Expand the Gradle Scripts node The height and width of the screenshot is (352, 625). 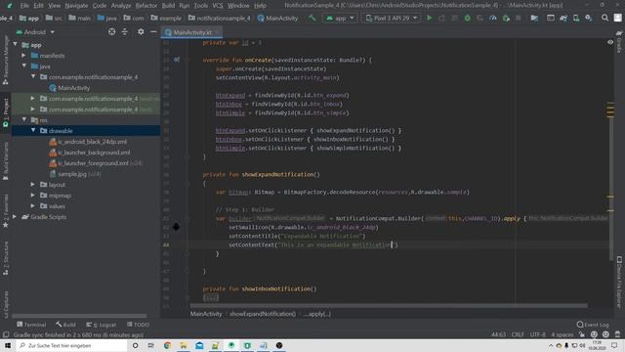pos(15,217)
